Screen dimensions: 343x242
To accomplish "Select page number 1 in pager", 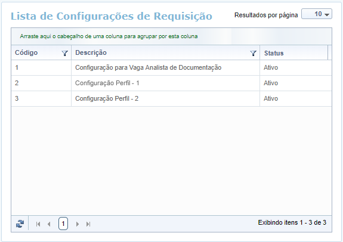I will (63, 224).
